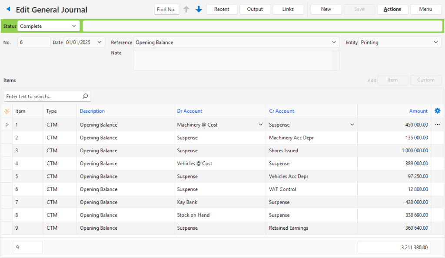Click the Find No. button
Screen dimensions: 445x258
[x=166, y=10]
